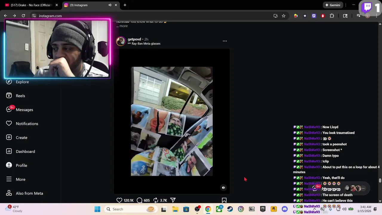Open the Windows Start menu

coord(97,209)
